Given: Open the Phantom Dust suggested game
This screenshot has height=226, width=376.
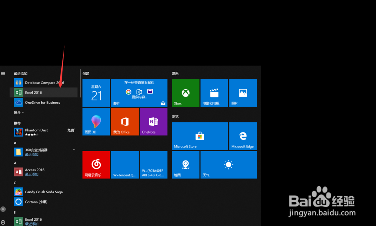Looking at the screenshot, I should [44, 132].
